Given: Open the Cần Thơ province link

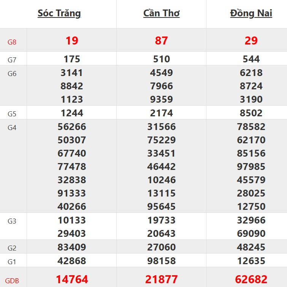Looking at the screenshot, I should click(161, 13).
